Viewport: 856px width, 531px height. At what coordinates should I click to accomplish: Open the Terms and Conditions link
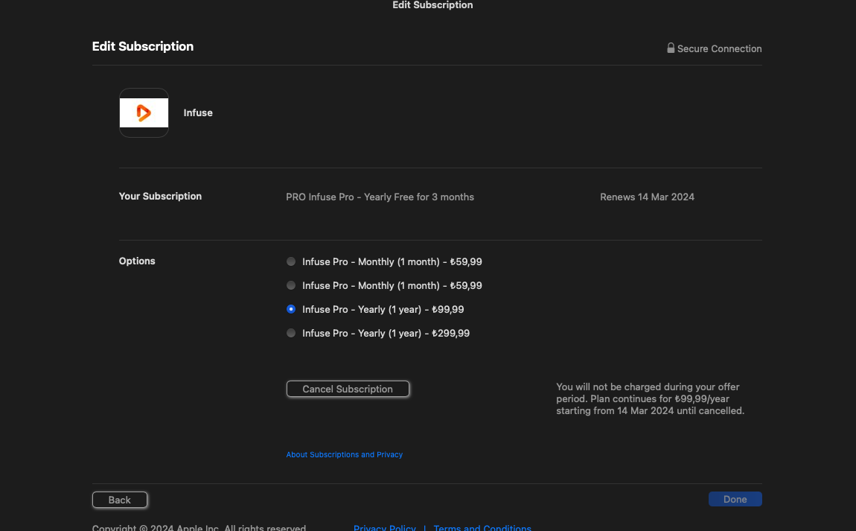(482, 527)
